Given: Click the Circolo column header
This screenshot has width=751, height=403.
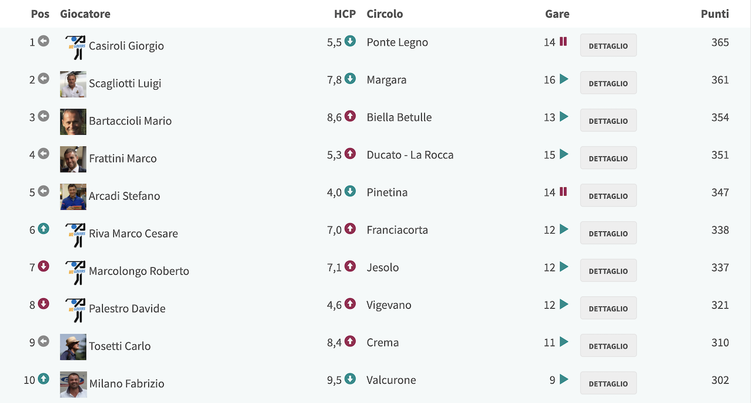Looking at the screenshot, I should (385, 13).
